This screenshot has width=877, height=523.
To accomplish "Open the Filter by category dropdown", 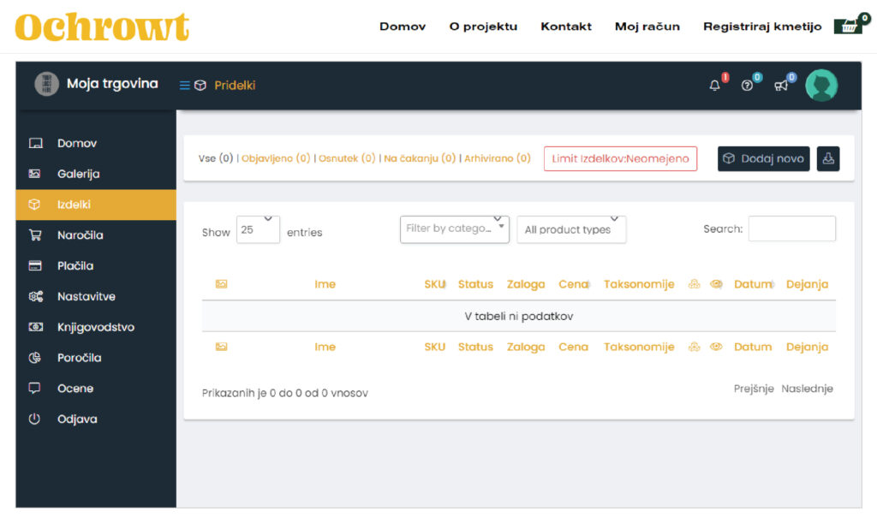I will coord(454,229).
